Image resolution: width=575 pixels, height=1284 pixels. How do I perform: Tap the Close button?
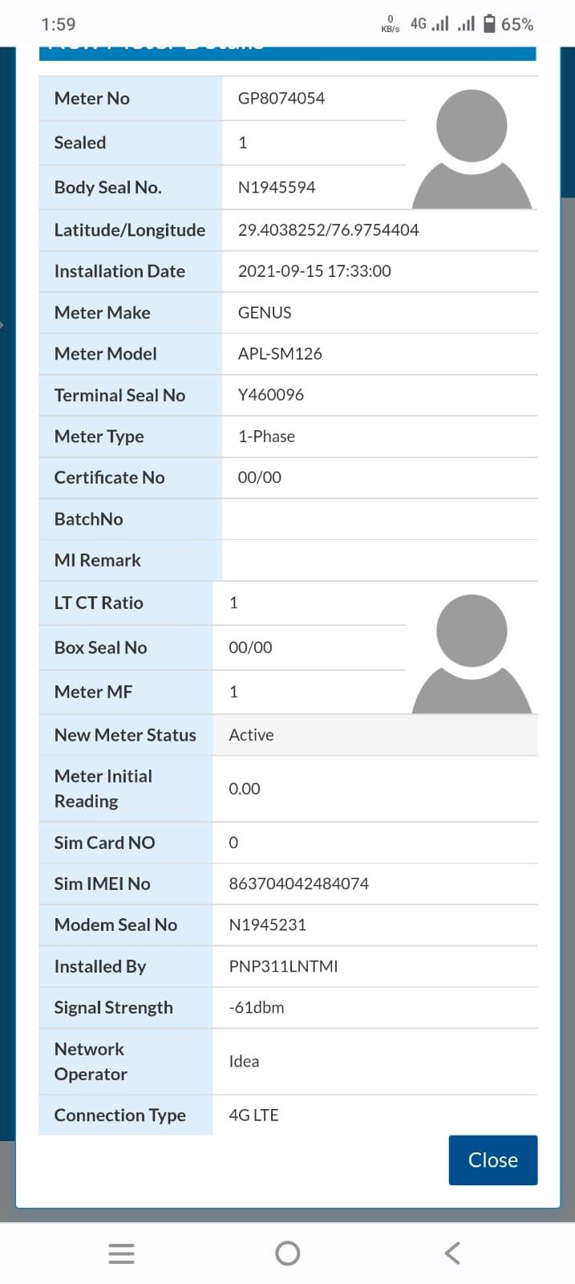coord(492,1160)
